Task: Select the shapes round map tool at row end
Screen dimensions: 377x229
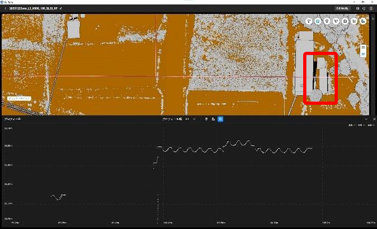Action: (363, 21)
